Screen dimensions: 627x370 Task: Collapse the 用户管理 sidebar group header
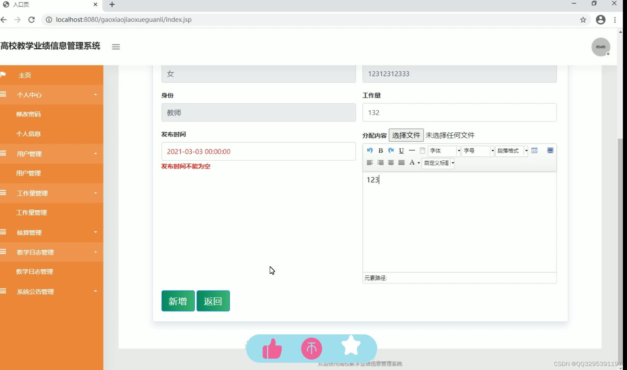coord(51,154)
